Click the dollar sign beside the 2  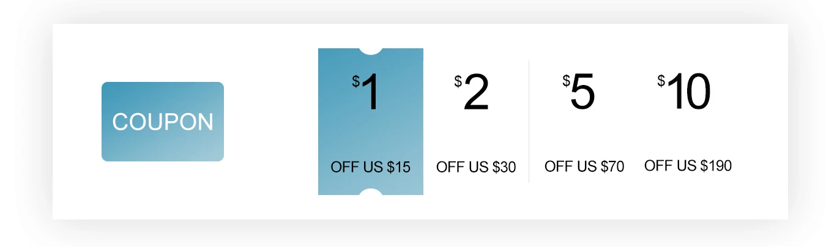pyautogui.click(x=458, y=81)
